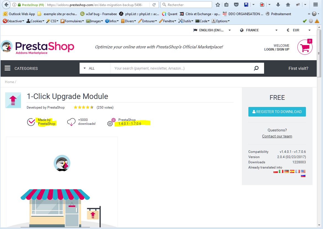Open the France country selector

pyautogui.click(x=259, y=30)
